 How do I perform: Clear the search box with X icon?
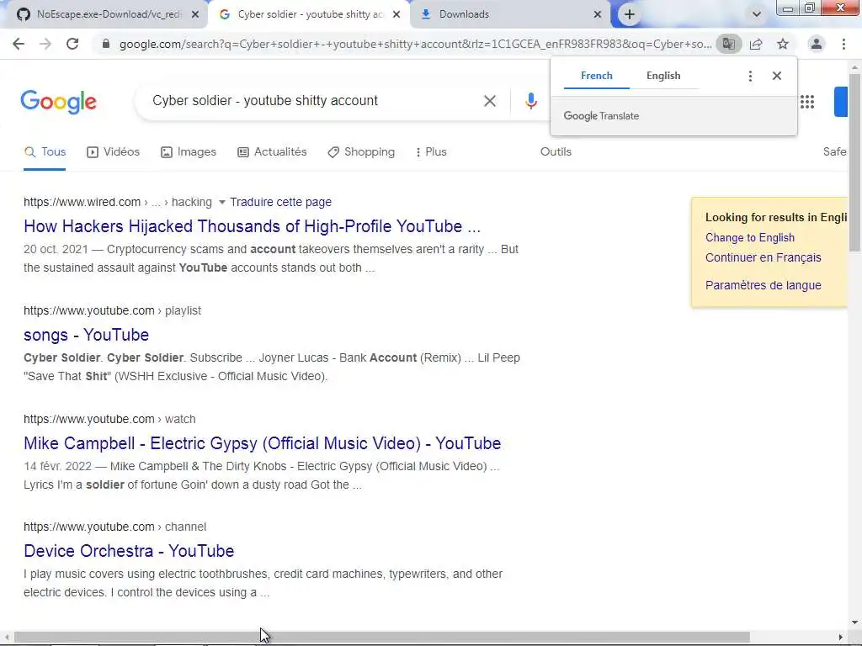[x=490, y=101]
